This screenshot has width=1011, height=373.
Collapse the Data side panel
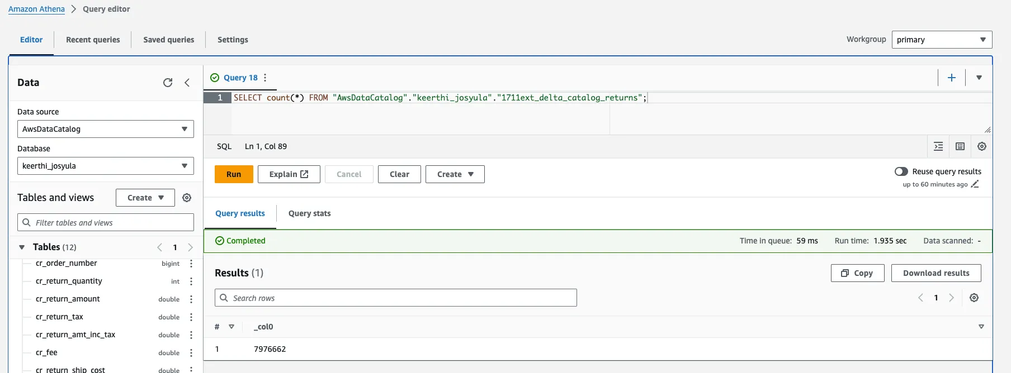click(x=187, y=83)
